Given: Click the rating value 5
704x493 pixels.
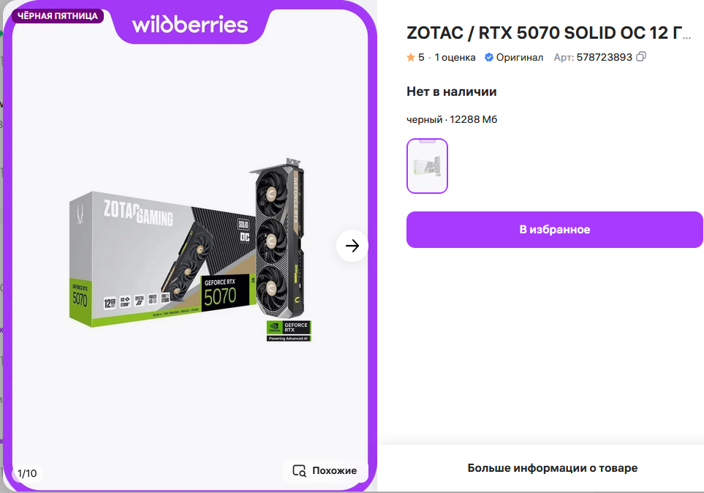Looking at the screenshot, I should click(x=421, y=57).
